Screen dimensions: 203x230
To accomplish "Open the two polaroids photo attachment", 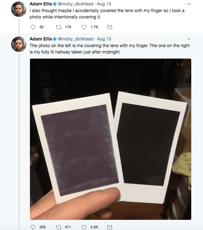I will (111, 139).
